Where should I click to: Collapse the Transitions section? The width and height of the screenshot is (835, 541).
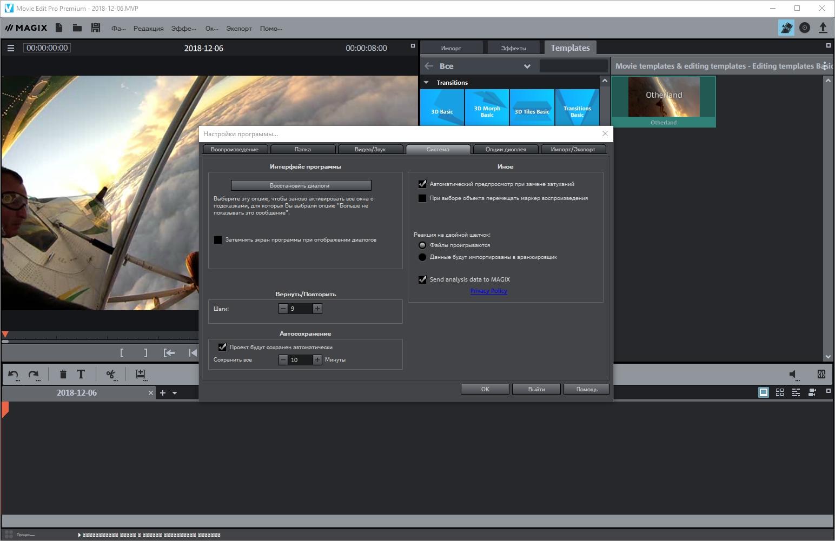click(426, 83)
